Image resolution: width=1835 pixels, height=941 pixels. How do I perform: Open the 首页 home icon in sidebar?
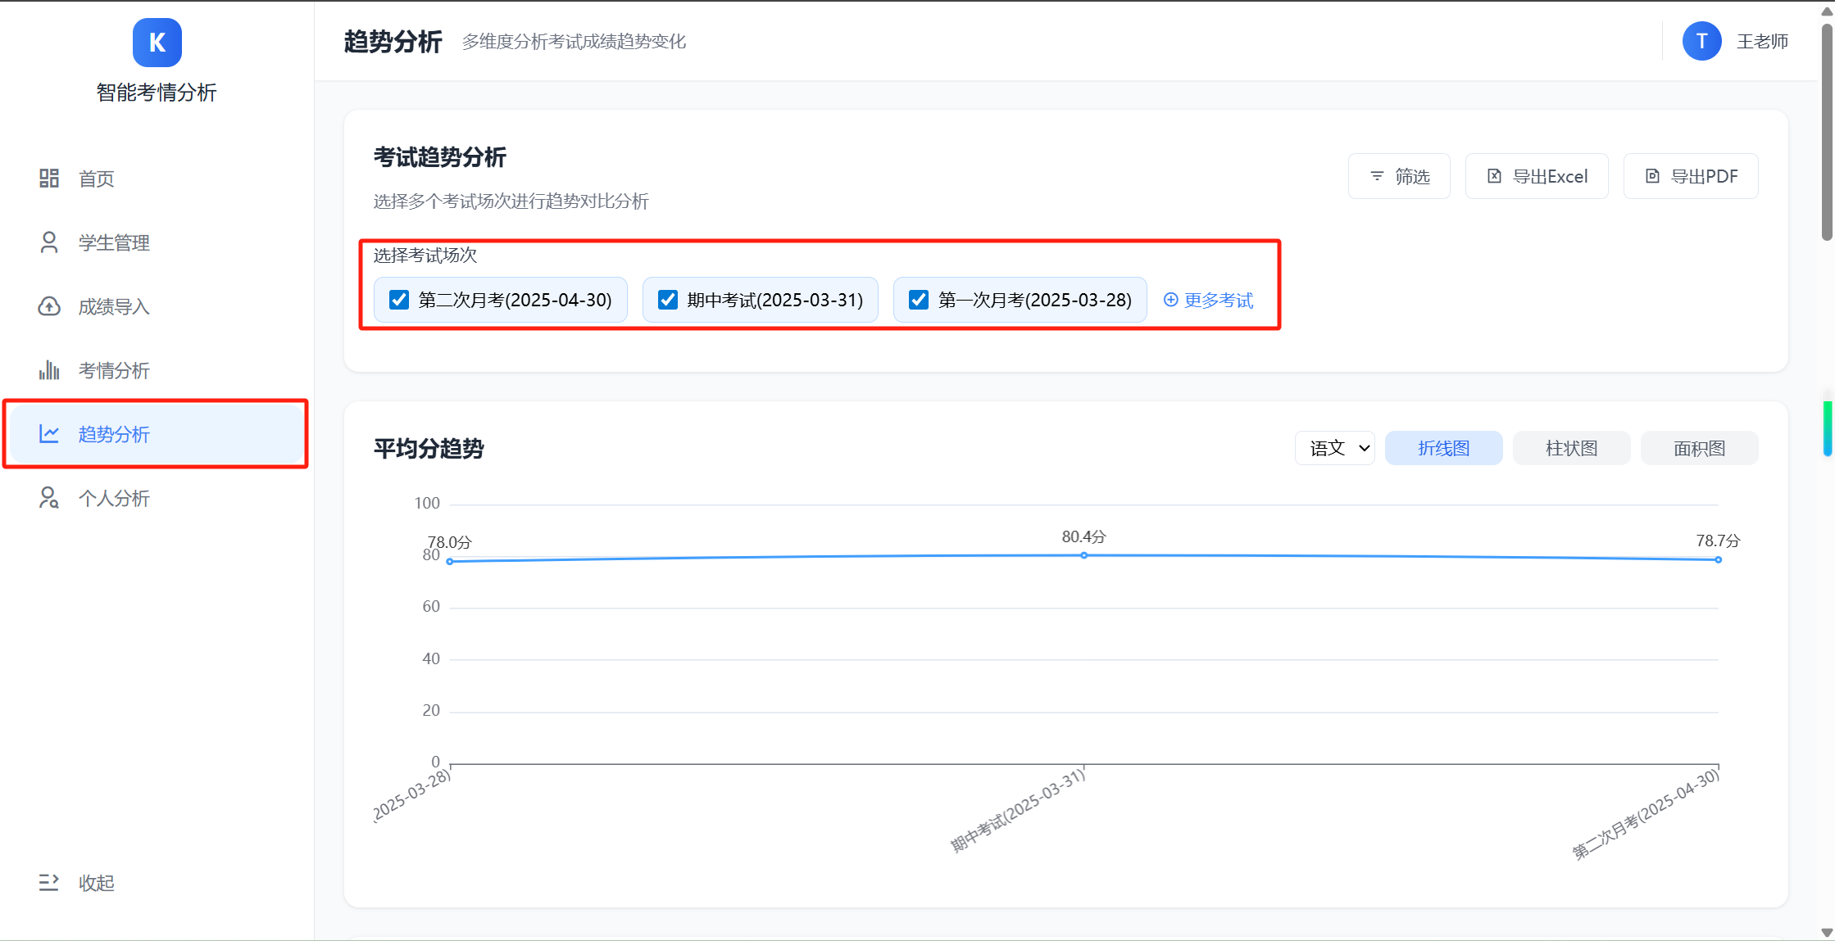point(48,178)
